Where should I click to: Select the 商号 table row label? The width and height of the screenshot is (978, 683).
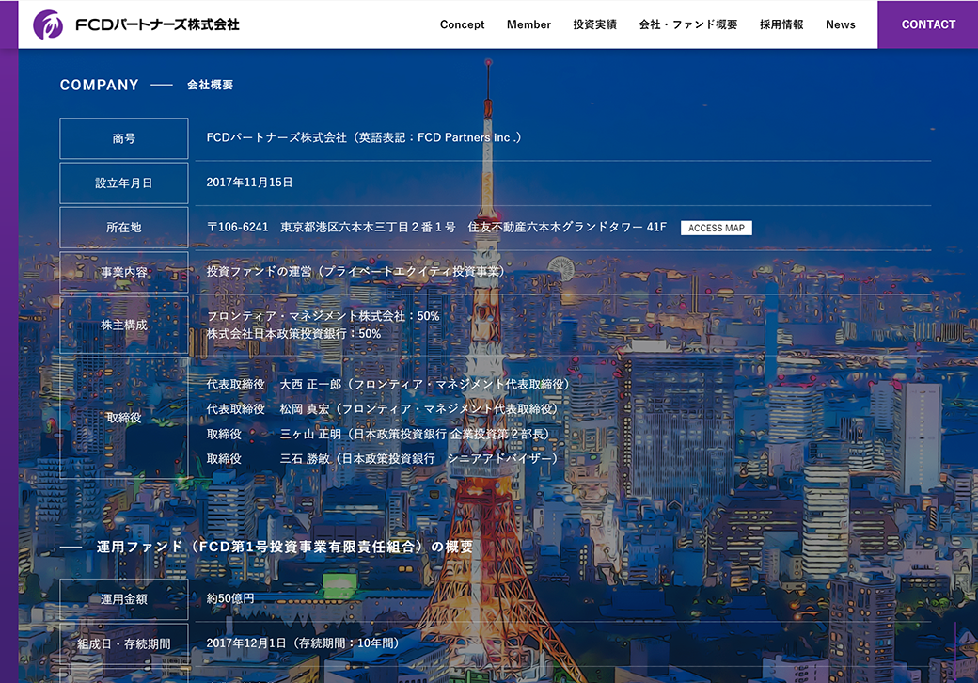pyautogui.click(x=123, y=137)
